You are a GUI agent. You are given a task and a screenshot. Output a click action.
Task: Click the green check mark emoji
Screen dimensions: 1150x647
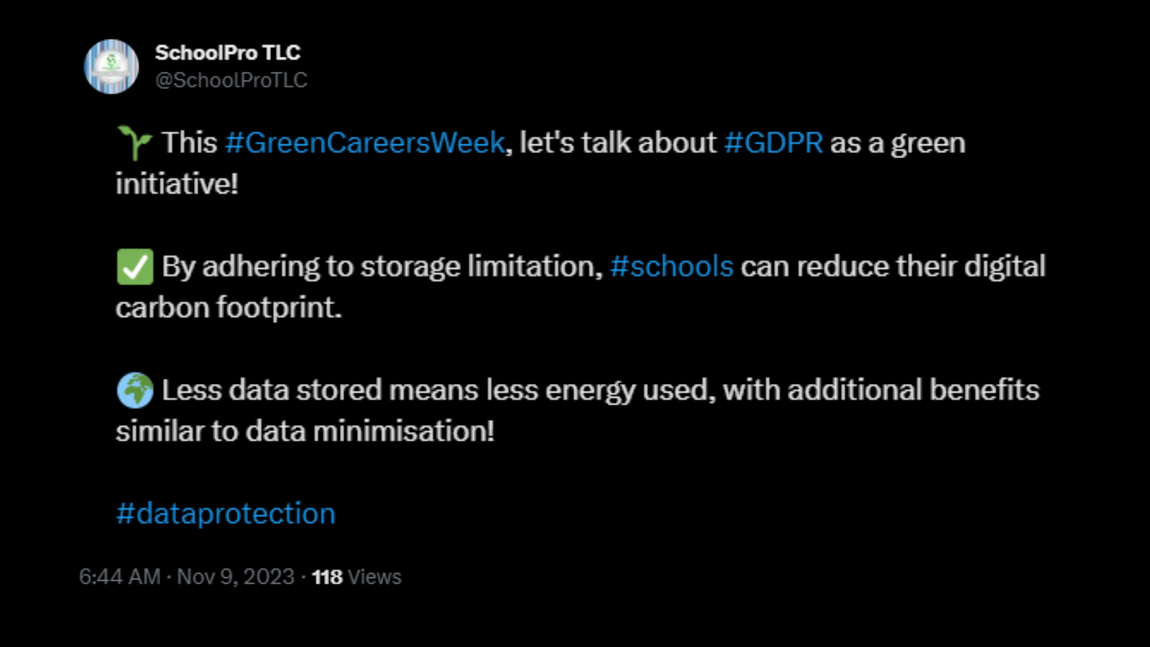click(x=134, y=267)
